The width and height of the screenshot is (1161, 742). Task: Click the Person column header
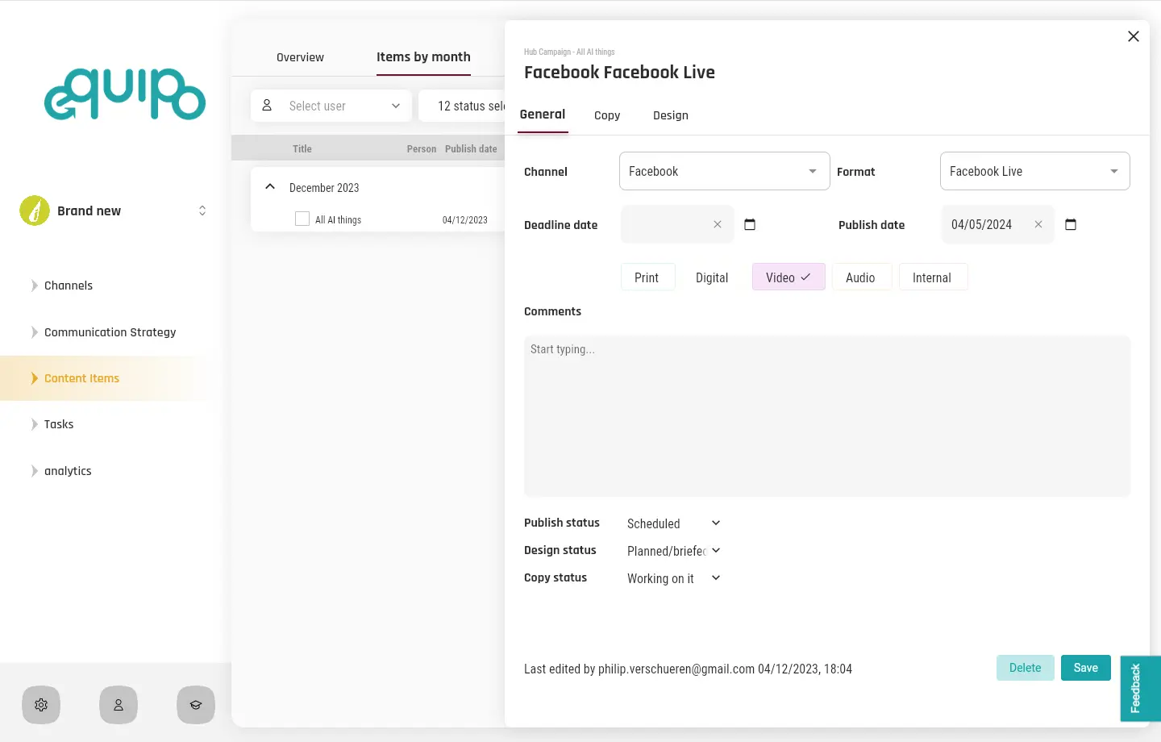(x=422, y=149)
